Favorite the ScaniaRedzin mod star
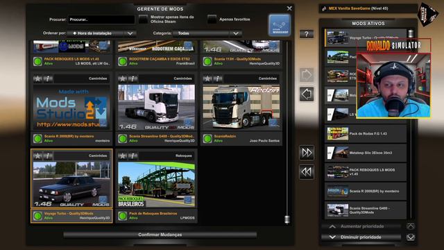The image size is (444, 250). 207,78
